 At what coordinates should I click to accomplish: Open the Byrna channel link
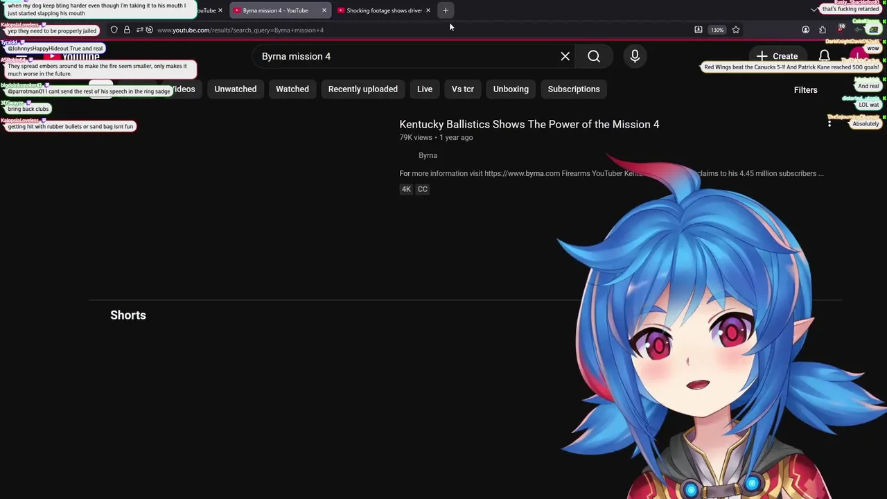428,155
